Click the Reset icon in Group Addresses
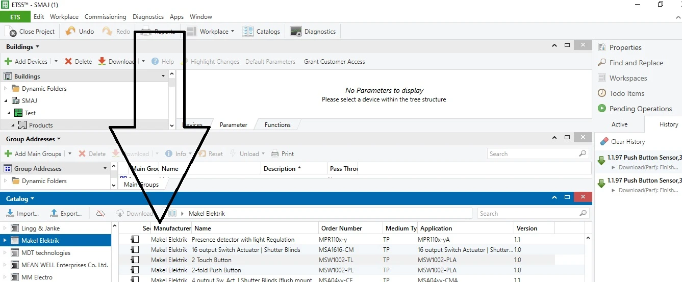682x282 pixels. pyautogui.click(x=202, y=153)
